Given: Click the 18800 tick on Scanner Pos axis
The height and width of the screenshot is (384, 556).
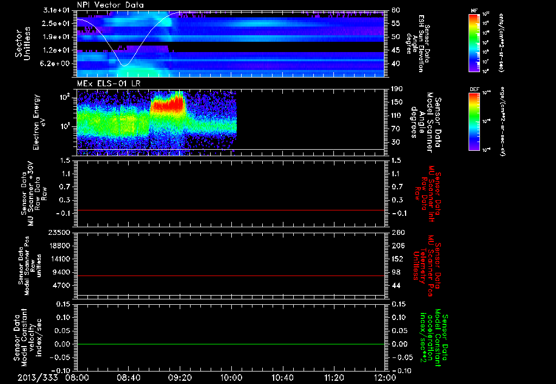Looking at the screenshot, I should point(60,246).
